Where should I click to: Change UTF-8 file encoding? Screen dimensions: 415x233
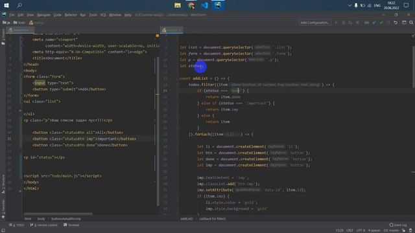(361, 230)
